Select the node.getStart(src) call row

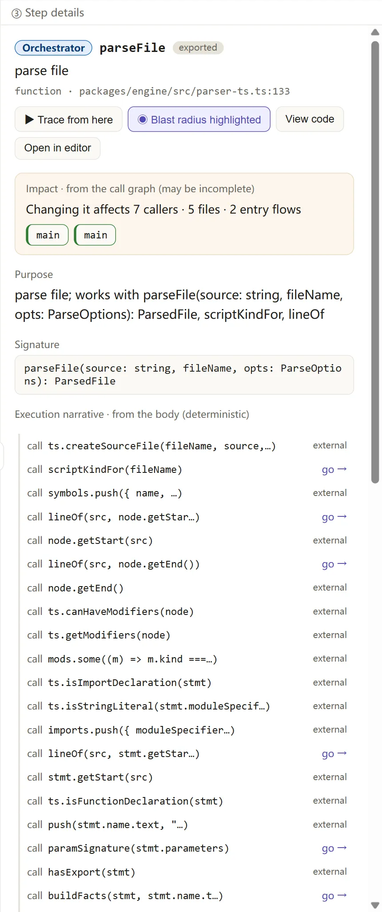(x=187, y=540)
